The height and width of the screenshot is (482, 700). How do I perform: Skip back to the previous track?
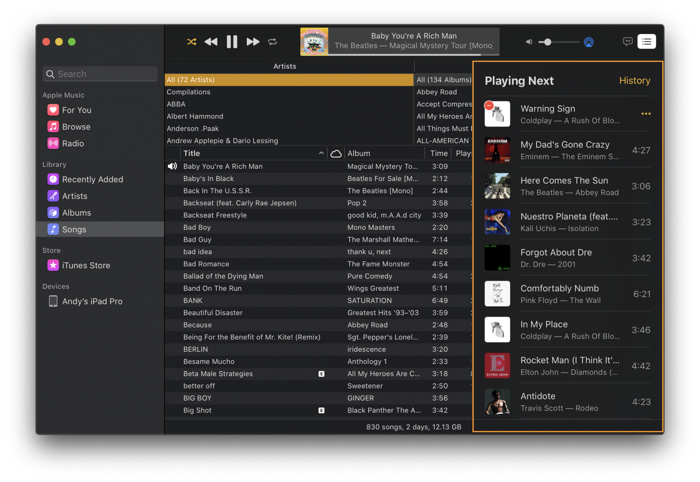tap(211, 42)
